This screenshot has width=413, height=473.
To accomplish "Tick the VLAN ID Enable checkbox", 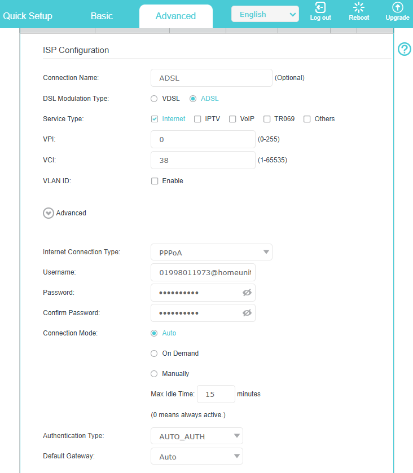I will coord(155,181).
